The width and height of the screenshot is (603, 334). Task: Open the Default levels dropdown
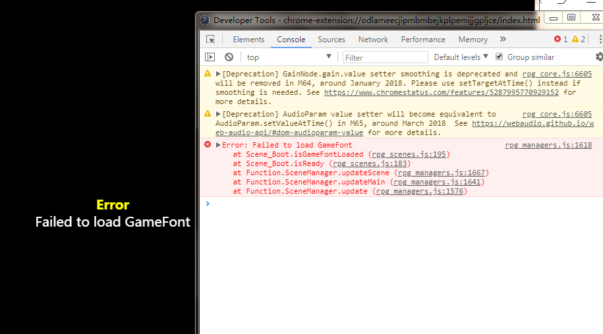point(461,57)
